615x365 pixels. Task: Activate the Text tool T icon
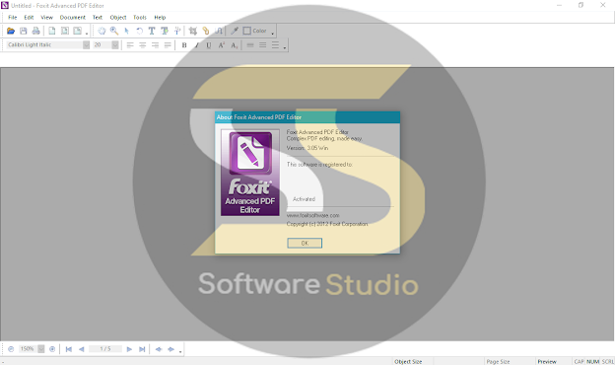pyautogui.click(x=152, y=31)
